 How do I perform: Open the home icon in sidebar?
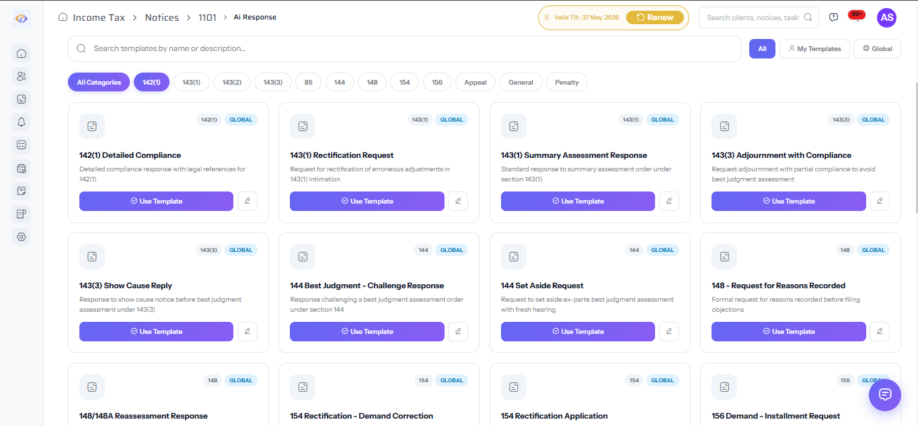click(22, 53)
